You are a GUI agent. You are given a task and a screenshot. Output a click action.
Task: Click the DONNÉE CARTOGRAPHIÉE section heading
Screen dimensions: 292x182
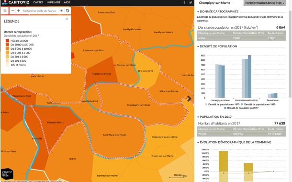coord(219,11)
